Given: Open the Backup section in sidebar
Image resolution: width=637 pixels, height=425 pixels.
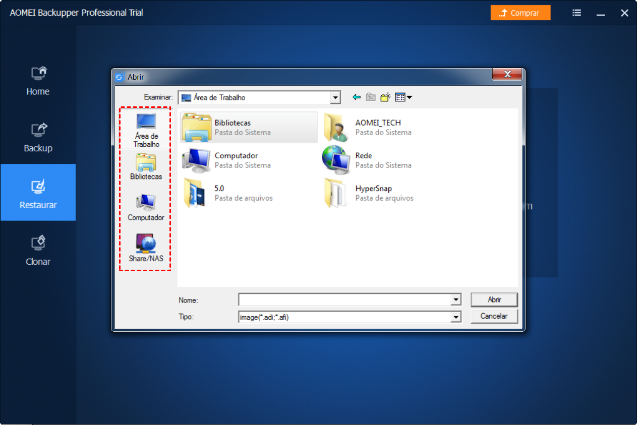Looking at the screenshot, I should coord(38,138).
